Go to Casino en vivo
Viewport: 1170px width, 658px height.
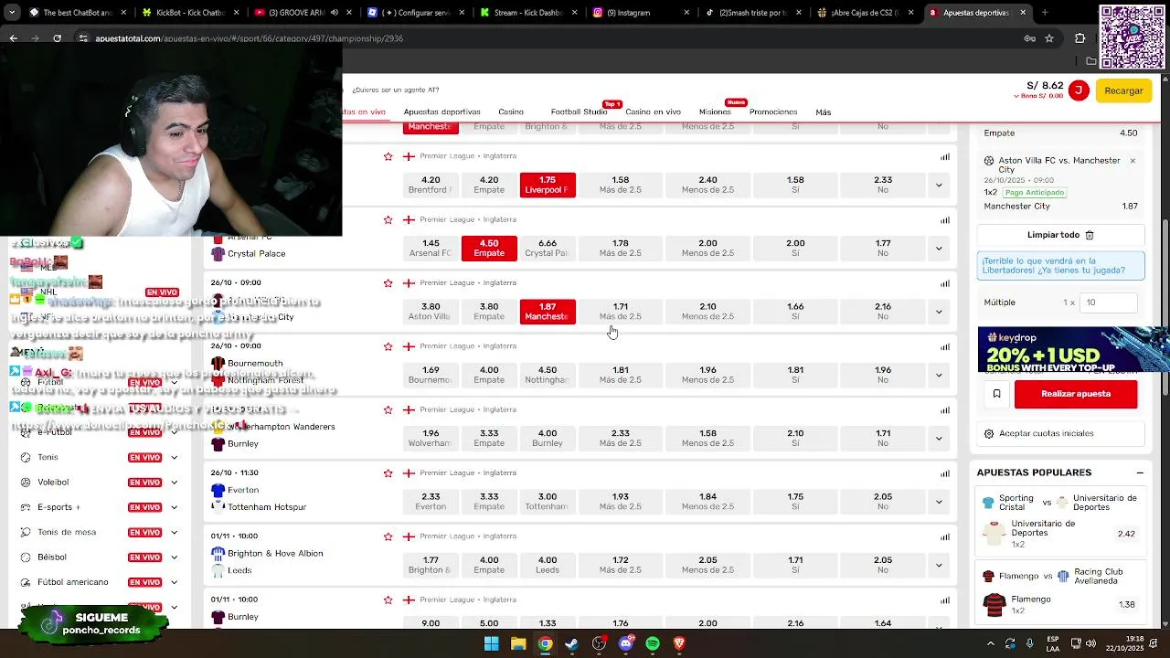(x=654, y=111)
